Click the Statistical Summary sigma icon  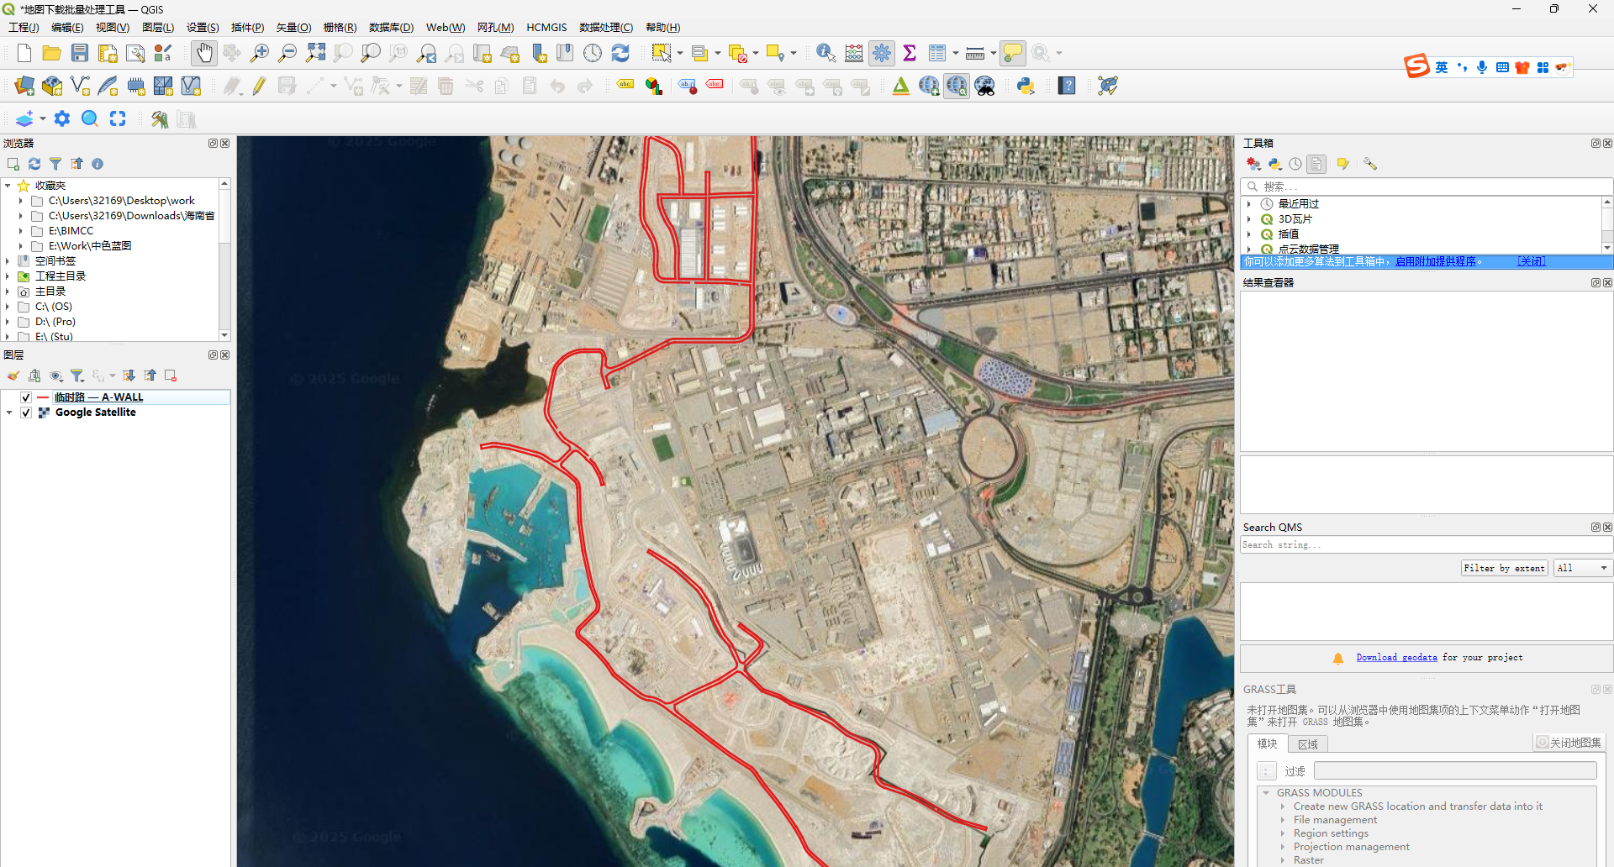click(x=910, y=53)
